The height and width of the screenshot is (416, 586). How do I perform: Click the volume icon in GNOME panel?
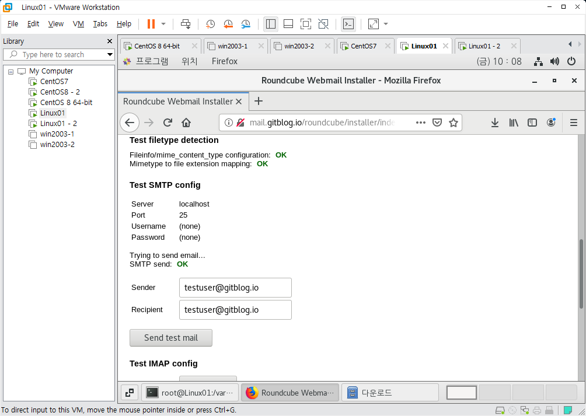point(554,62)
